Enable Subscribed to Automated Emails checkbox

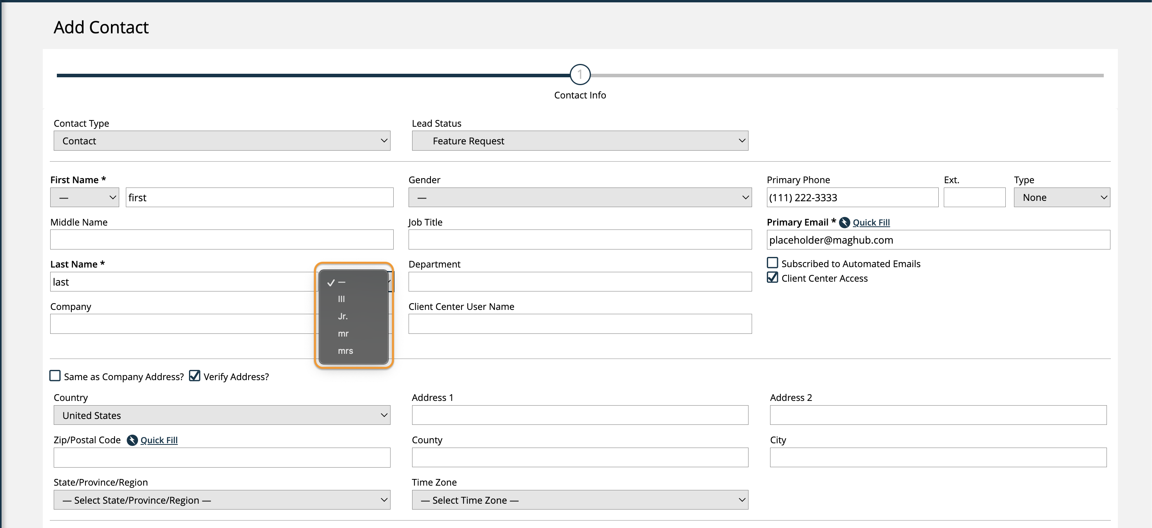pos(772,263)
